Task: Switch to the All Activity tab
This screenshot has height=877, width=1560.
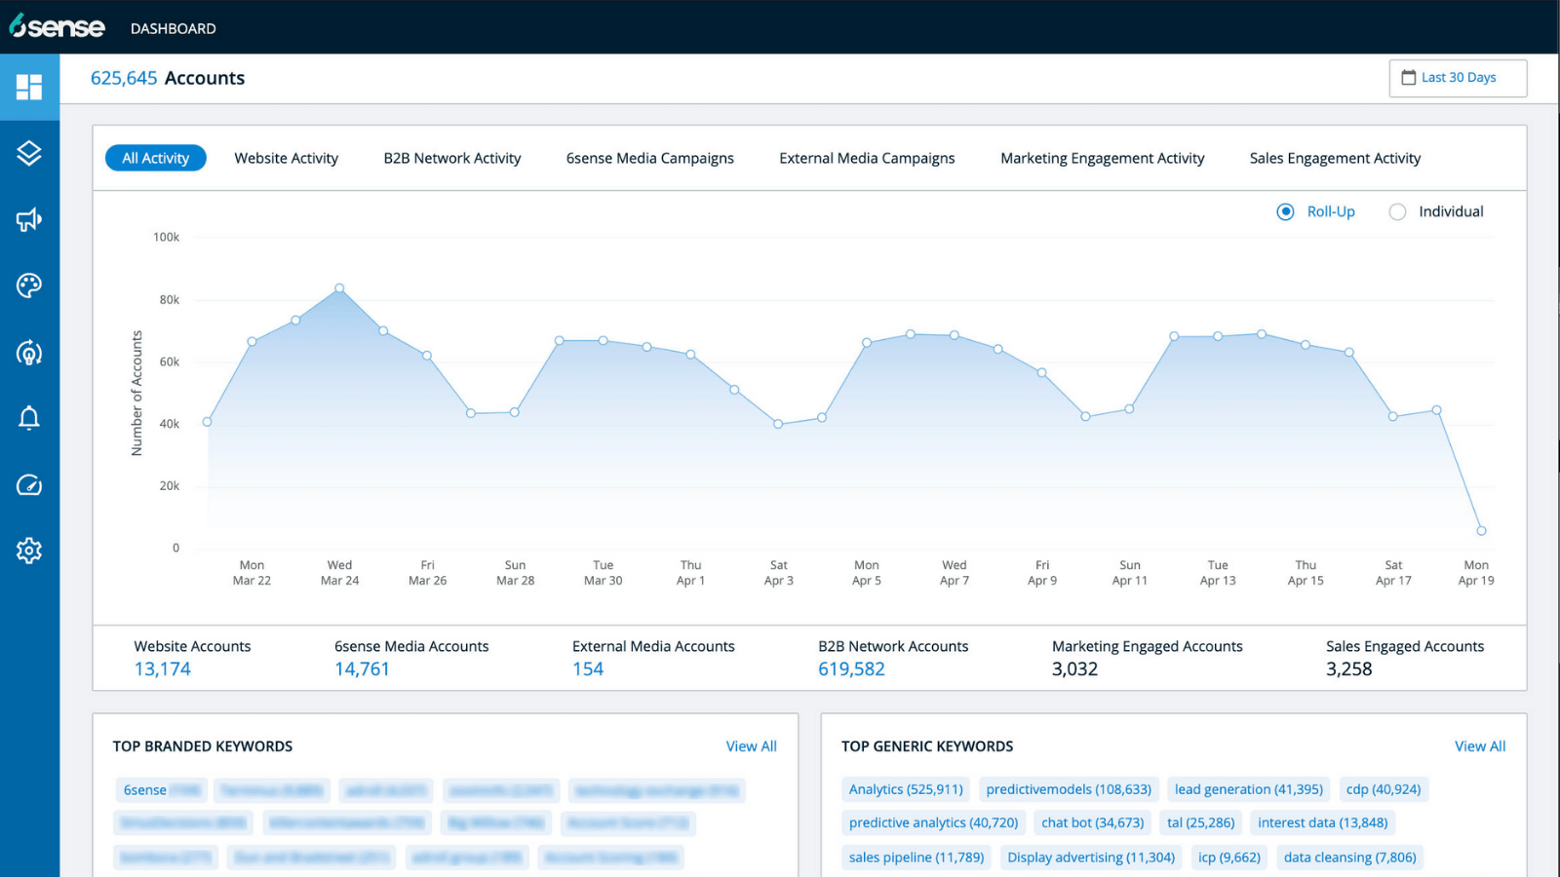Action: [156, 158]
